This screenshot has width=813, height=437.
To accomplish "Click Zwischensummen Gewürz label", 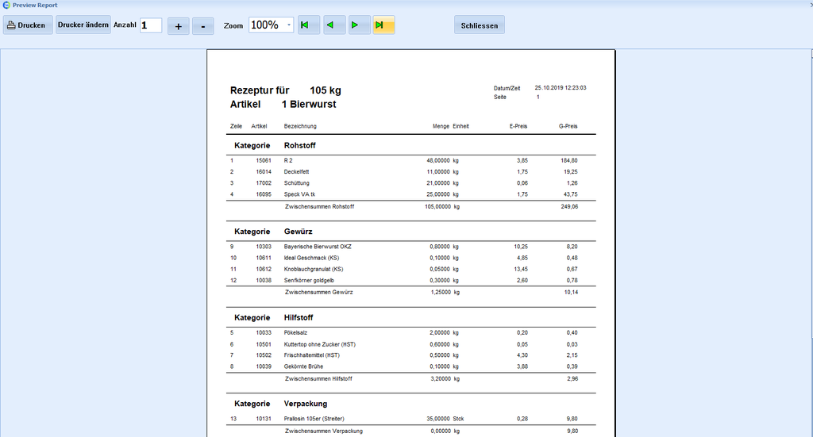I will click(x=319, y=293).
